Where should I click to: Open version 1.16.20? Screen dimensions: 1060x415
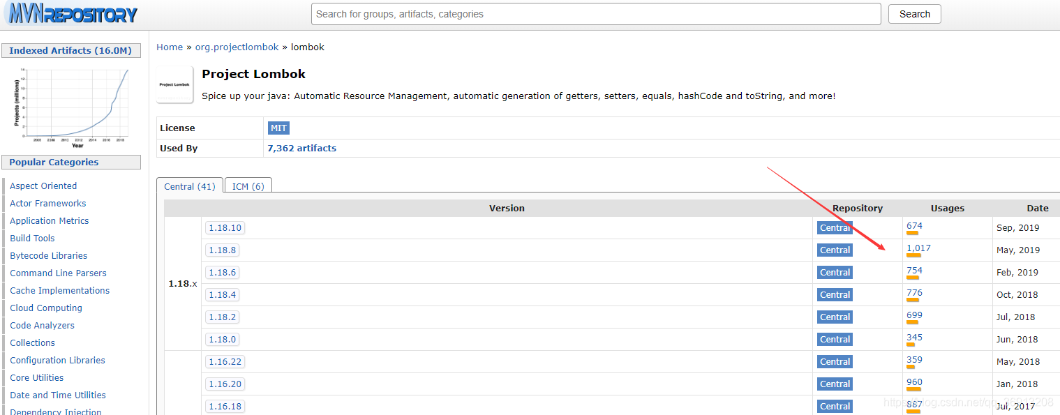[x=225, y=384]
